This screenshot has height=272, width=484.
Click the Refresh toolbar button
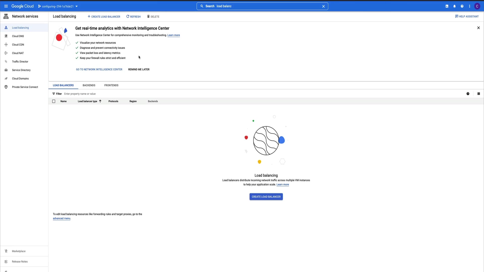click(133, 17)
